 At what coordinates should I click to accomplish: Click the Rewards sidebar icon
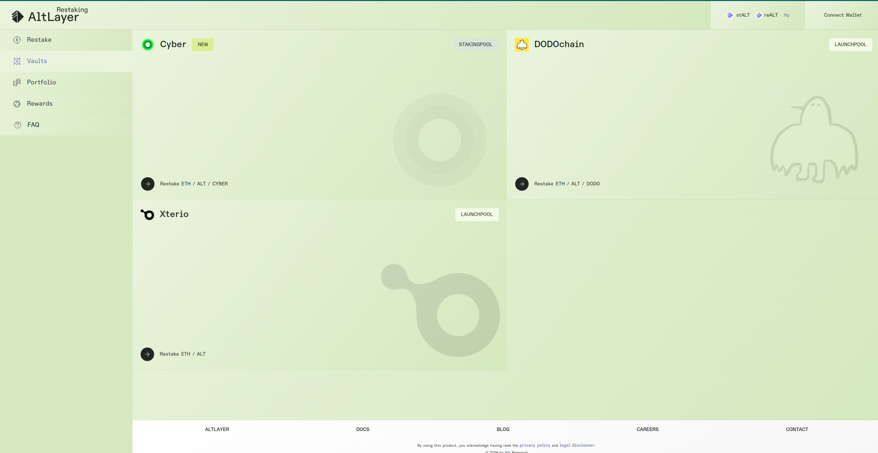click(x=17, y=104)
